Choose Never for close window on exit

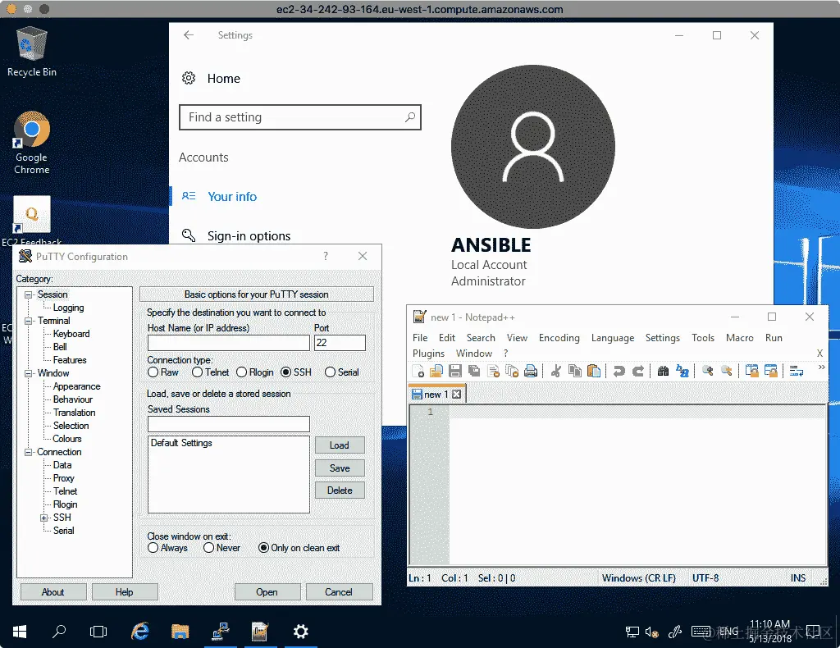(209, 548)
